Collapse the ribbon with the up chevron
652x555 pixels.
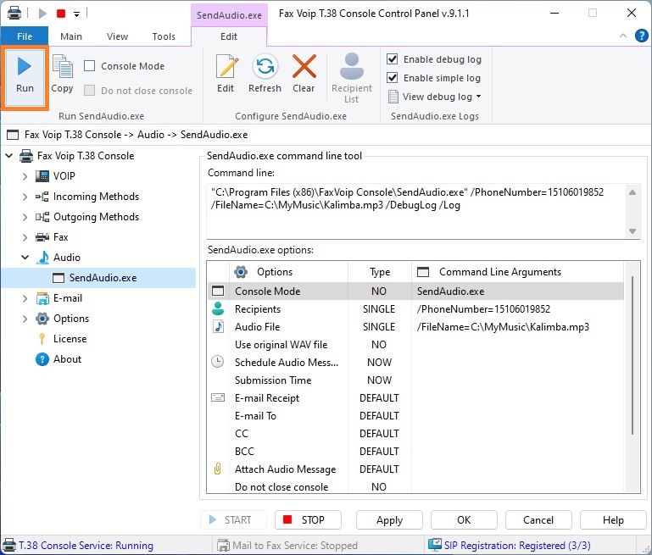click(x=623, y=36)
